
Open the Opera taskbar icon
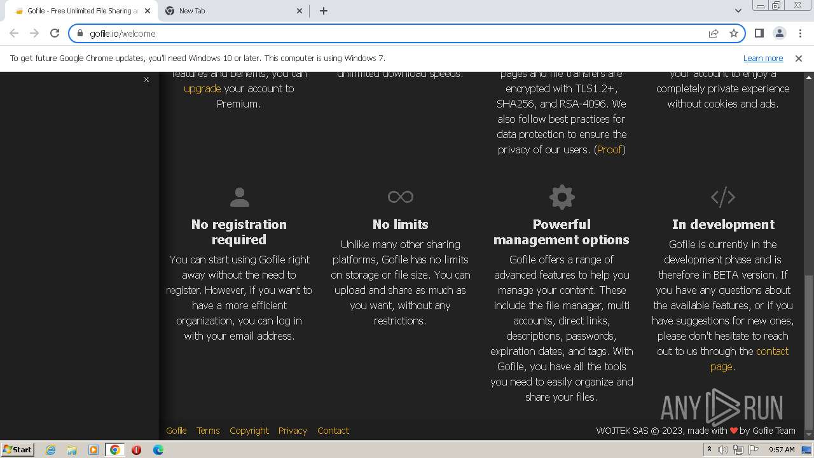tap(136, 450)
